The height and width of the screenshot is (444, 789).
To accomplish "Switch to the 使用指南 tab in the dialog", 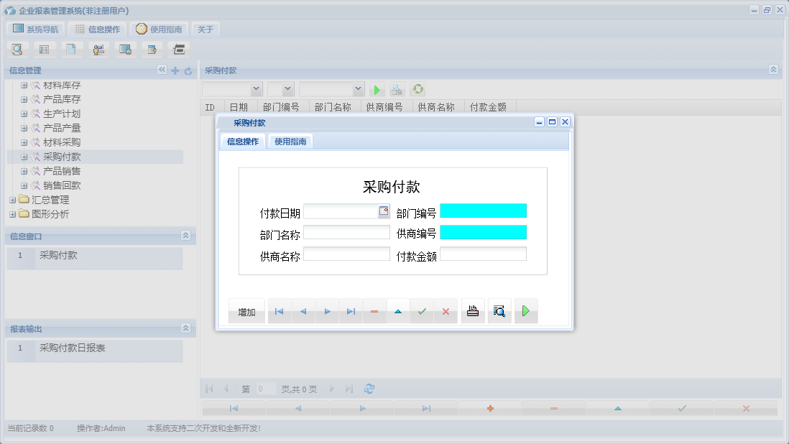I will [x=291, y=141].
